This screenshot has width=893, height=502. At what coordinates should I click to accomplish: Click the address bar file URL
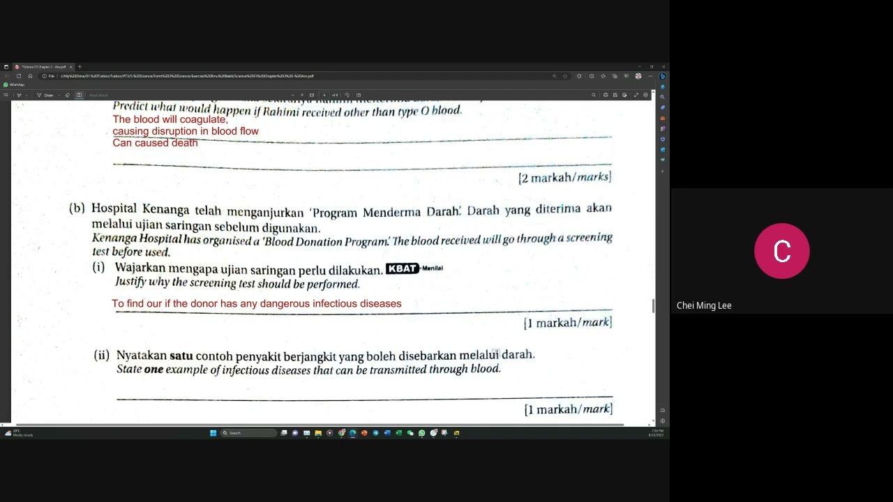coord(187,76)
